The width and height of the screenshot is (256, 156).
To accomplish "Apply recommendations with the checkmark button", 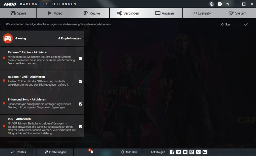I will tap(246, 24).
